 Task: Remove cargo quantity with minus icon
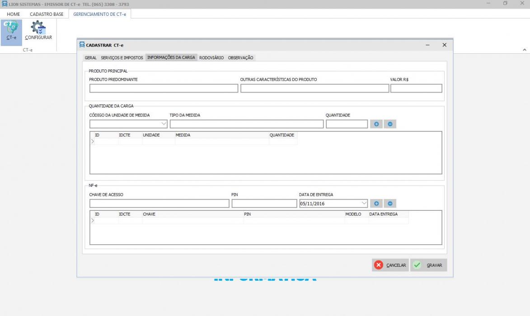390,124
